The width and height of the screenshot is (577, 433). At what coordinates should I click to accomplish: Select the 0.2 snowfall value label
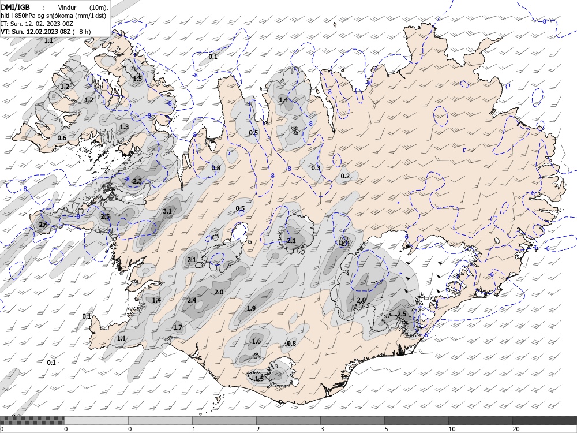[345, 176]
